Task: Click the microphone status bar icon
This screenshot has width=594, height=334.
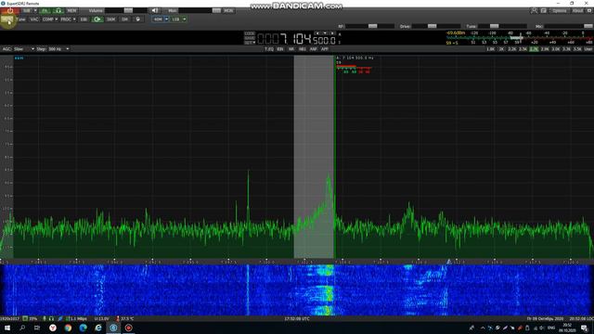Action: pos(45,319)
